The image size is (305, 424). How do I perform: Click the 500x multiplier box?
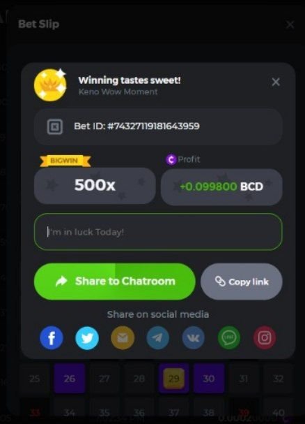coord(95,186)
